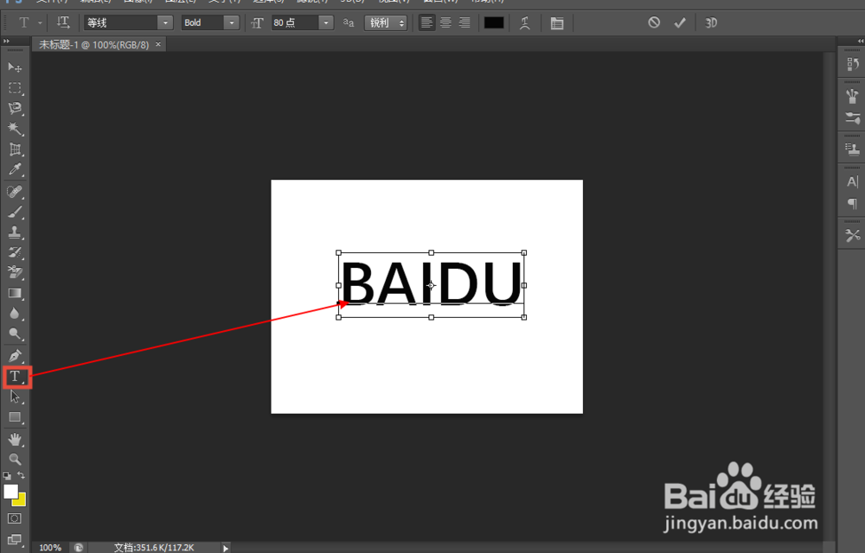This screenshot has width=865, height=553.
Task: Select the Gradient tool
Action: (x=15, y=293)
